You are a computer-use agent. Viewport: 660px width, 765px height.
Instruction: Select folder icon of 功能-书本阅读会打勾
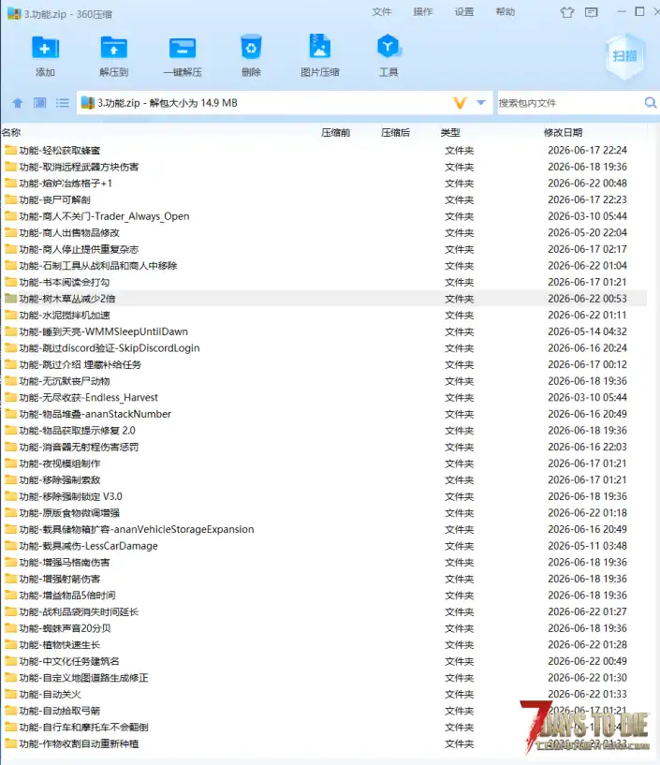[x=10, y=282]
